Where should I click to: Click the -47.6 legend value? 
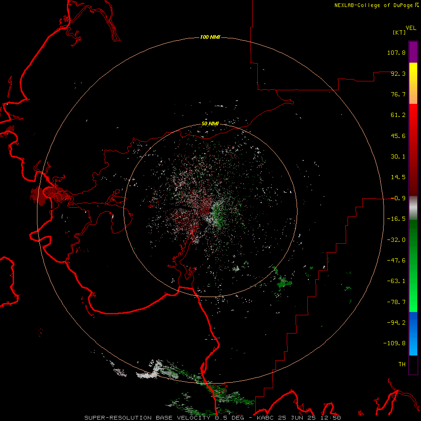pos(396,261)
